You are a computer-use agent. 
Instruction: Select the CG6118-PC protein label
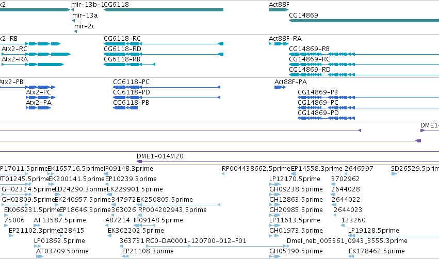(x=131, y=82)
